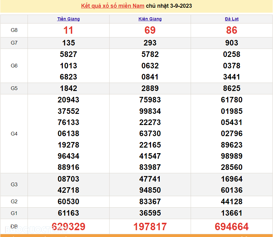Click G4 number 20943 under Tiền Giang

pos(68,100)
